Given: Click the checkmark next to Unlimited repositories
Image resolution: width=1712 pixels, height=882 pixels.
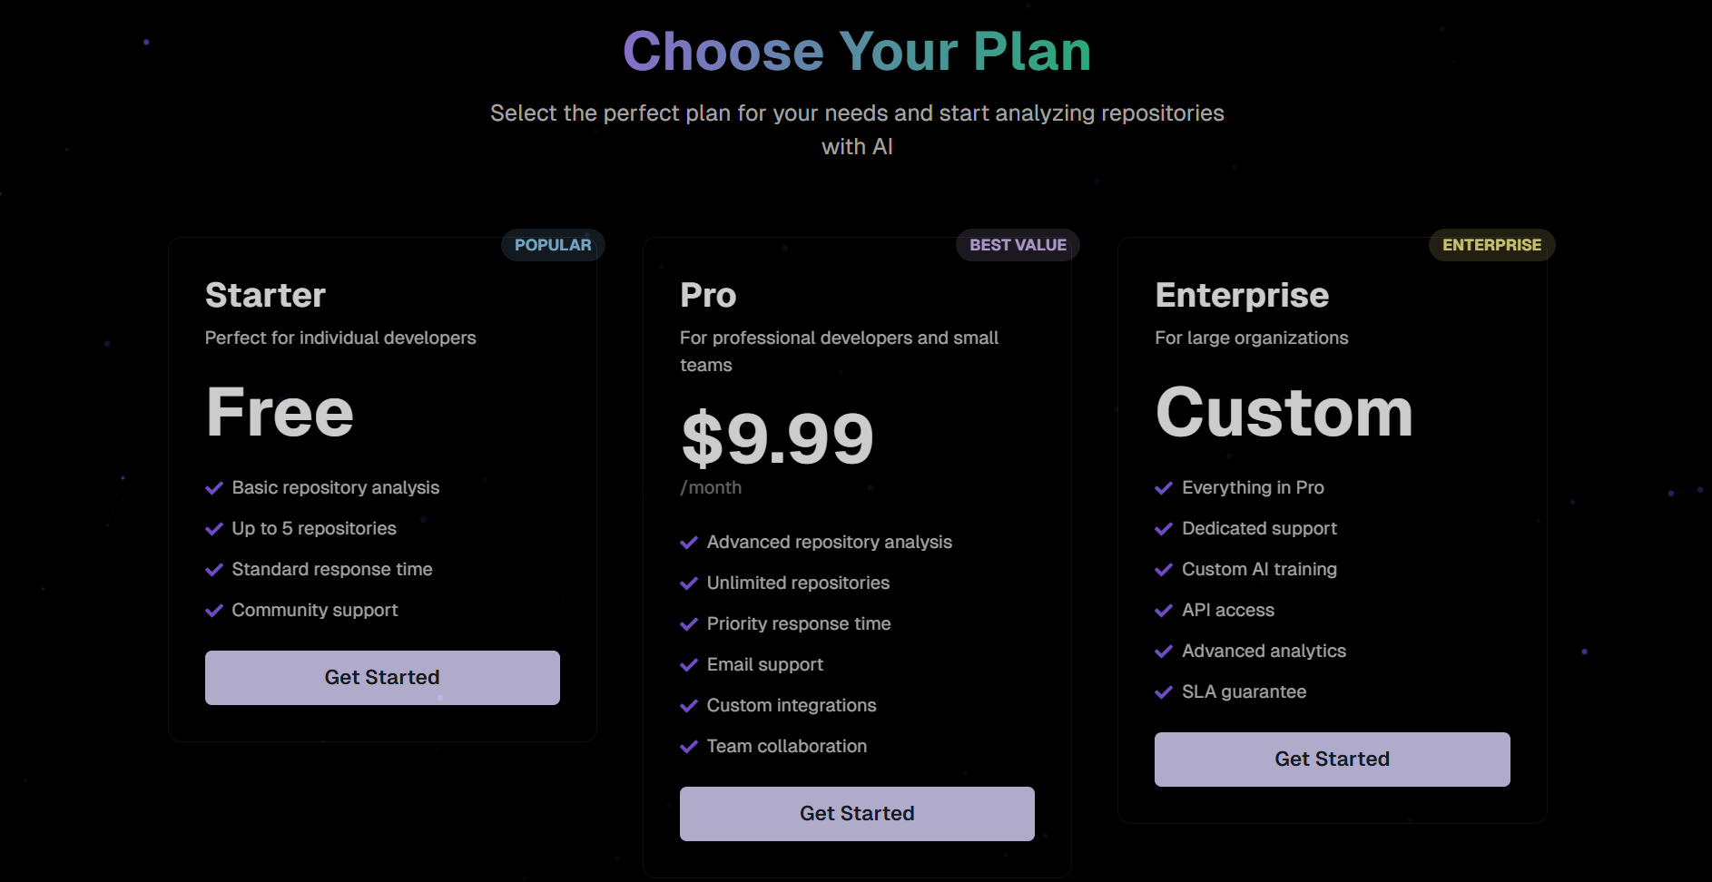Looking at the screenshot, I should tap(689, 583).
